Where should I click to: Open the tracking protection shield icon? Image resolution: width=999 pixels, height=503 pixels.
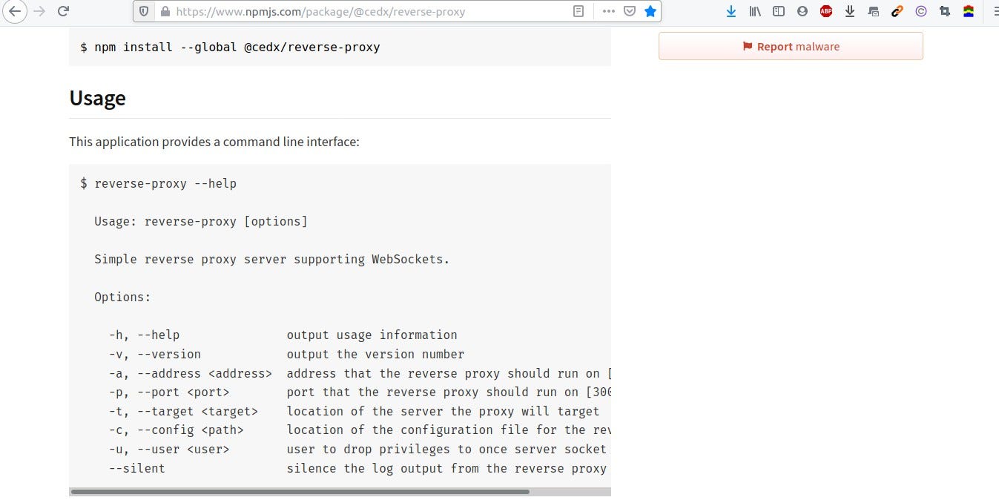[145, 11]
